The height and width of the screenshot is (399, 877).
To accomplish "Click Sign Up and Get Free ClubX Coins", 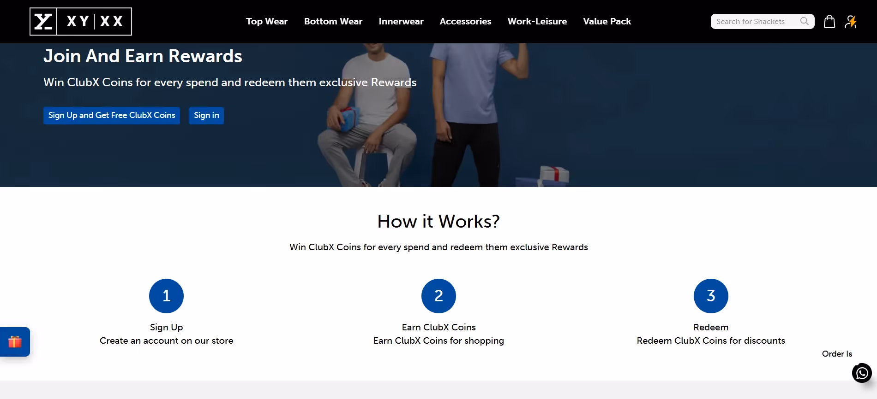I will [x=112, y=116].
